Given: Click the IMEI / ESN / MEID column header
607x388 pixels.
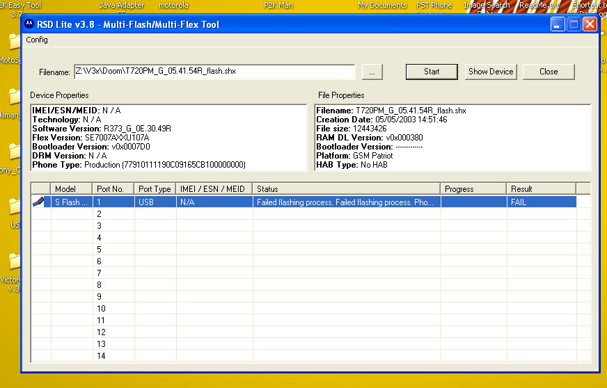Looking at the screenshot, I should [x=214, y=188].
